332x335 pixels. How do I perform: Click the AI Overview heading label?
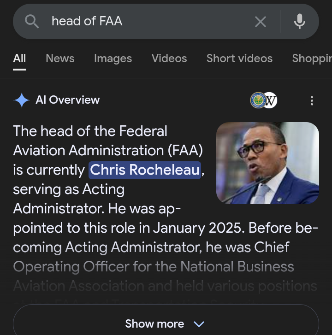click(67, 100)
